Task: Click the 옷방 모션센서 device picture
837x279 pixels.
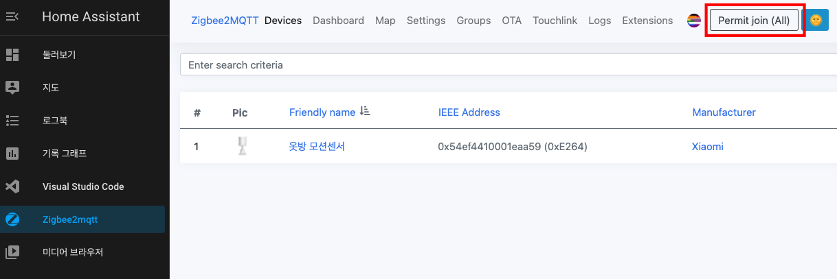Action: pos(241,146)
